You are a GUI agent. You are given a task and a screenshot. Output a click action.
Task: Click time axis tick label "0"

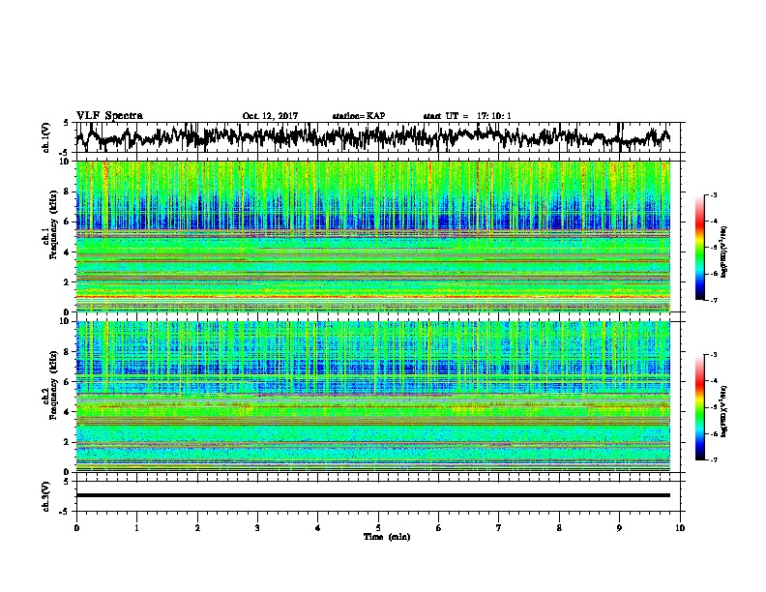(x=76, y=528)
